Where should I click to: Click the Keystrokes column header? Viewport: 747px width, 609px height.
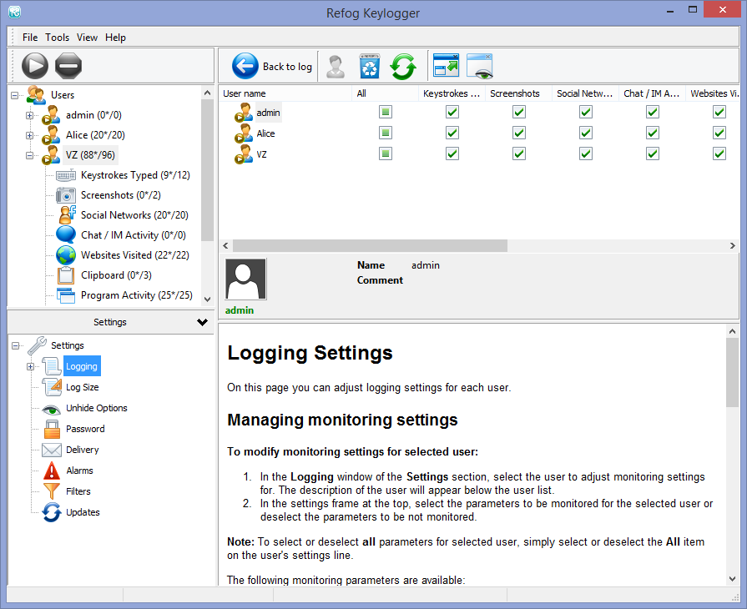[x=452, y=93]
